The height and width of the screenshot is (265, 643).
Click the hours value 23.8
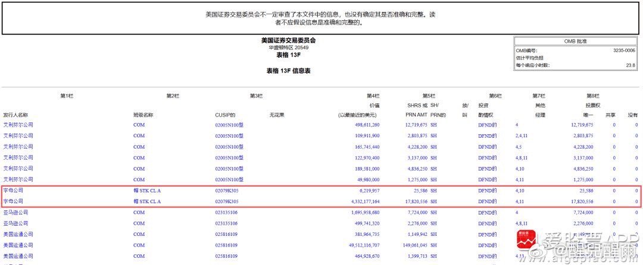(630, 65)
